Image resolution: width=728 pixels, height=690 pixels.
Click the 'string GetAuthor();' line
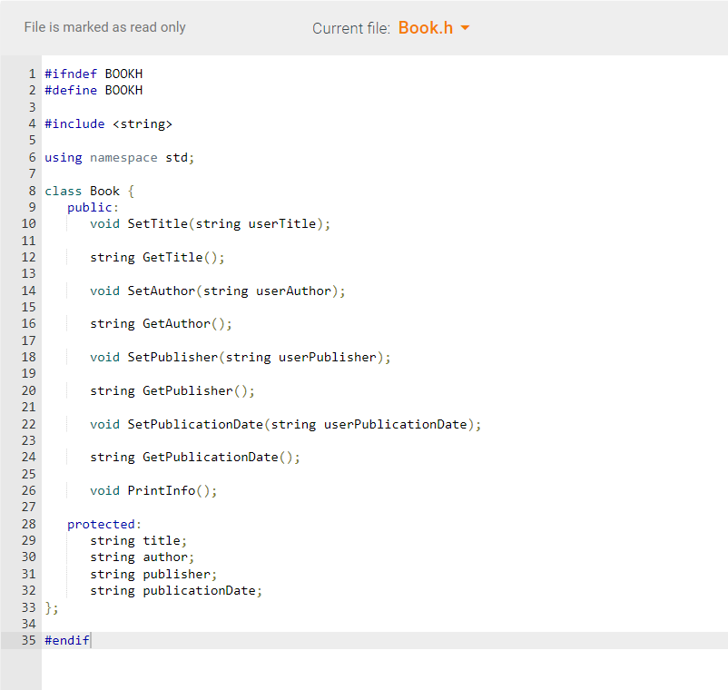click(161, 323)
